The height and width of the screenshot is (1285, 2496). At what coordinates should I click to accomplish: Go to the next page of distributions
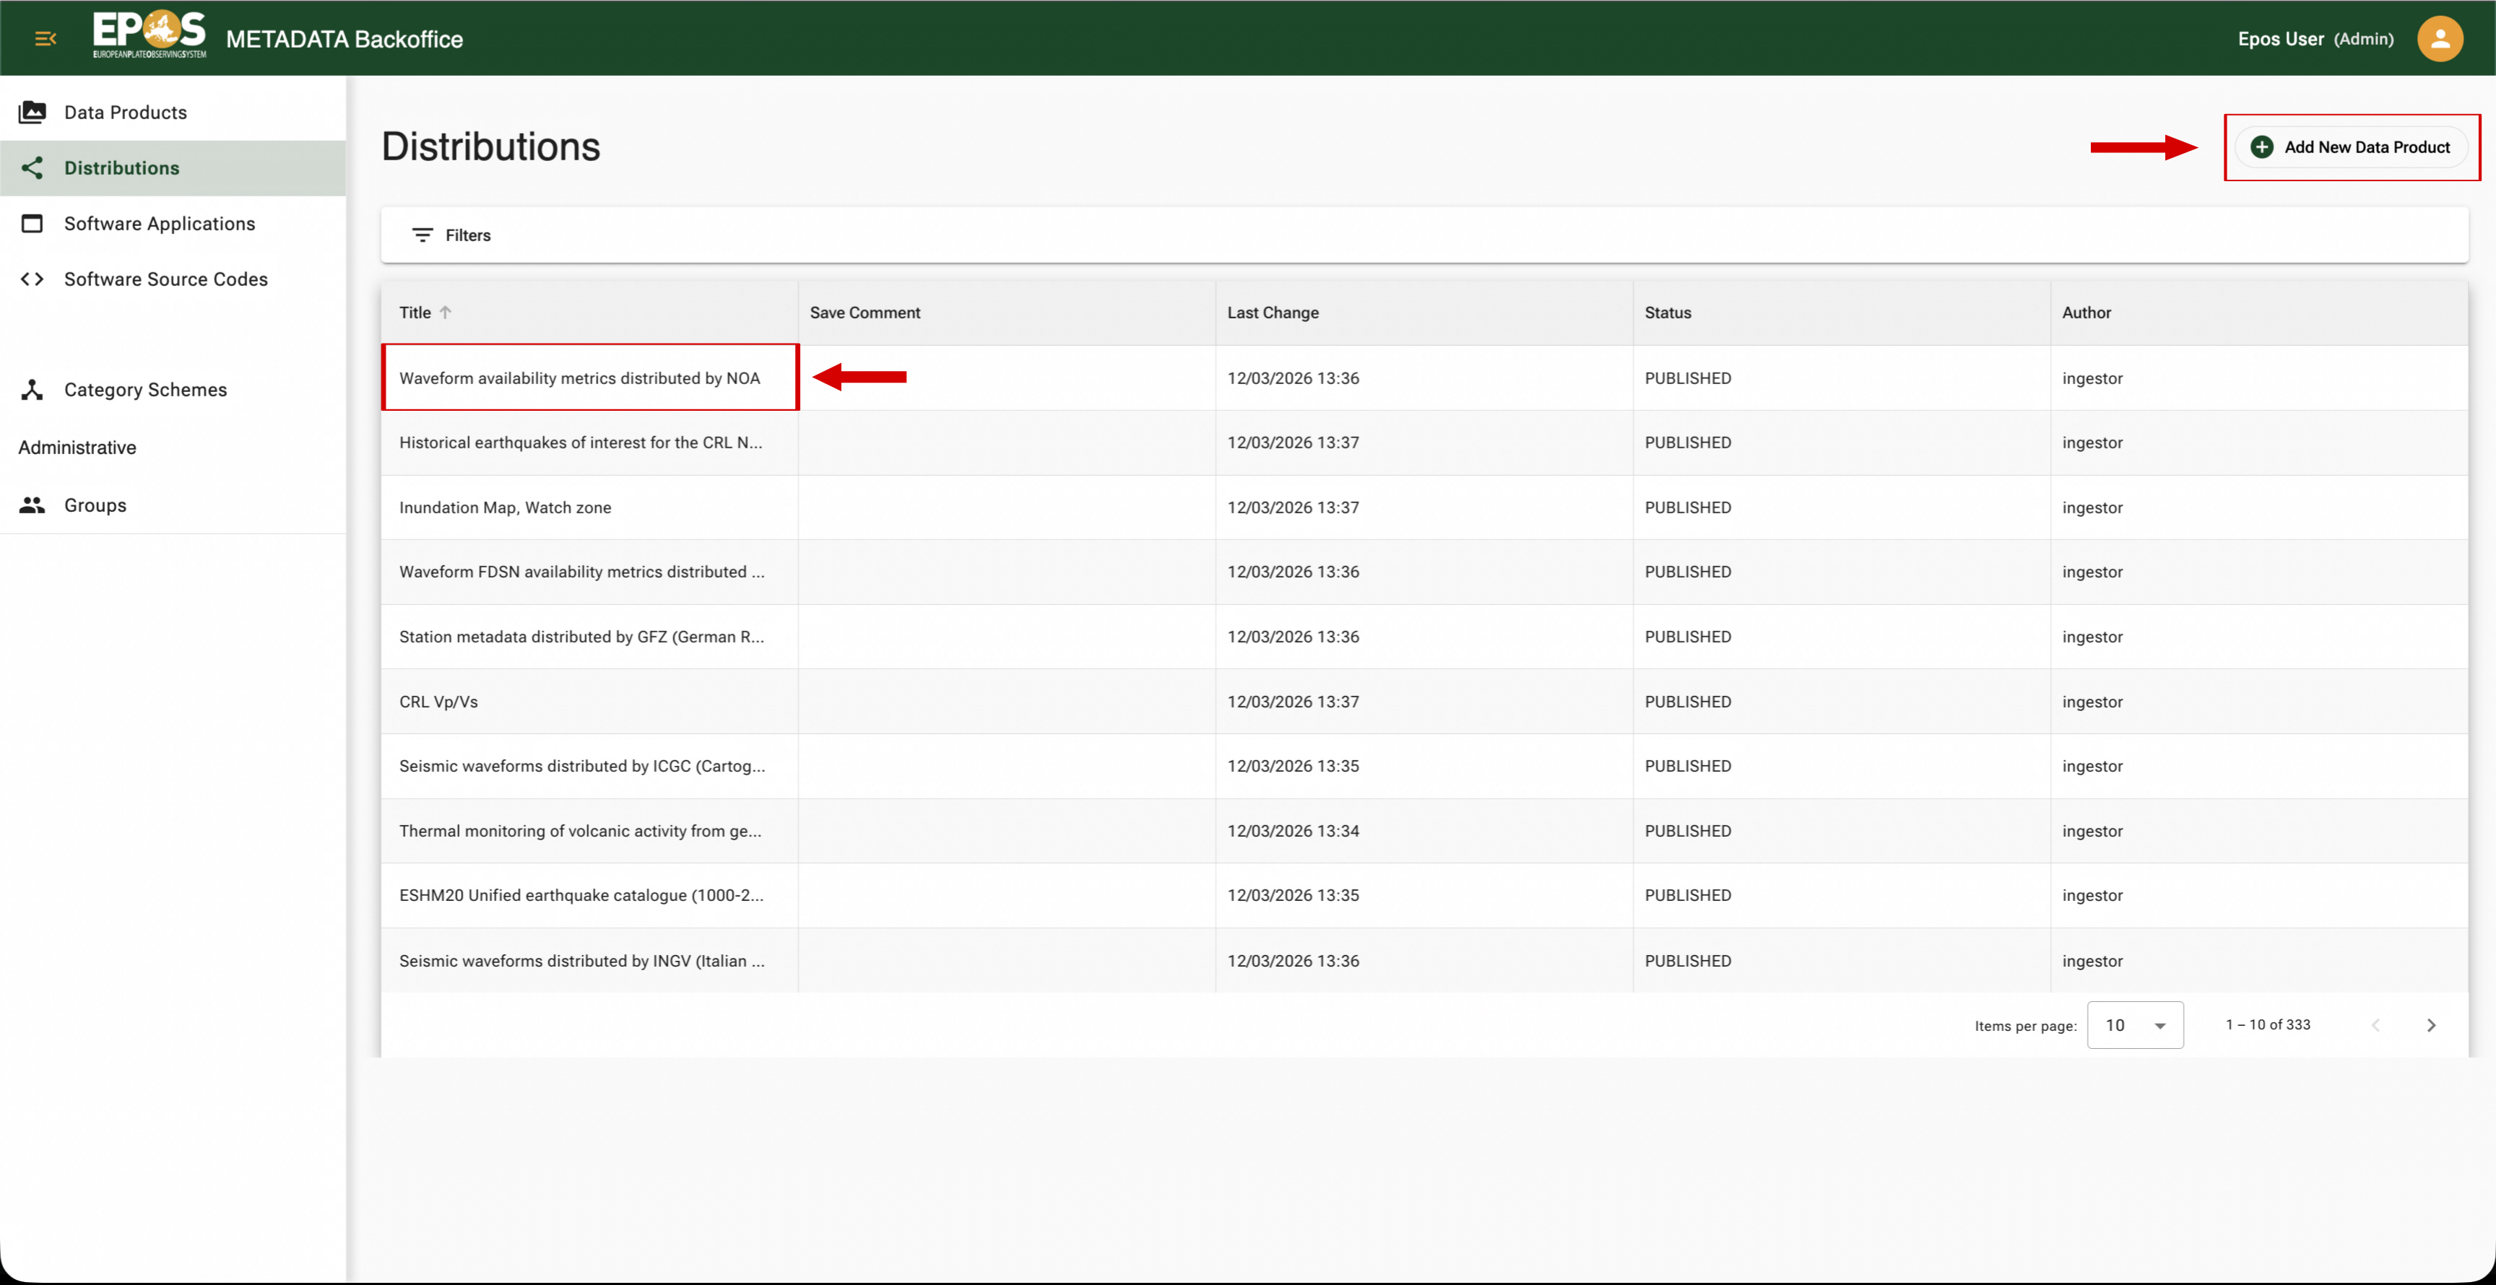tap(2432, 1024)
